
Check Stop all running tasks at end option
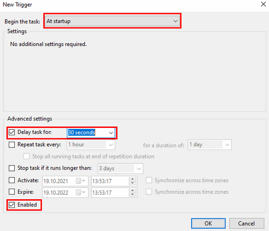point(26,156)
